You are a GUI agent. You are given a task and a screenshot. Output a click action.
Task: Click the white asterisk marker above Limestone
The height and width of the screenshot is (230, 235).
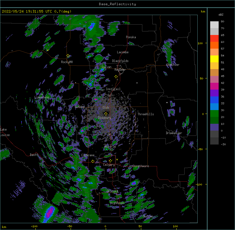(42, 95)
